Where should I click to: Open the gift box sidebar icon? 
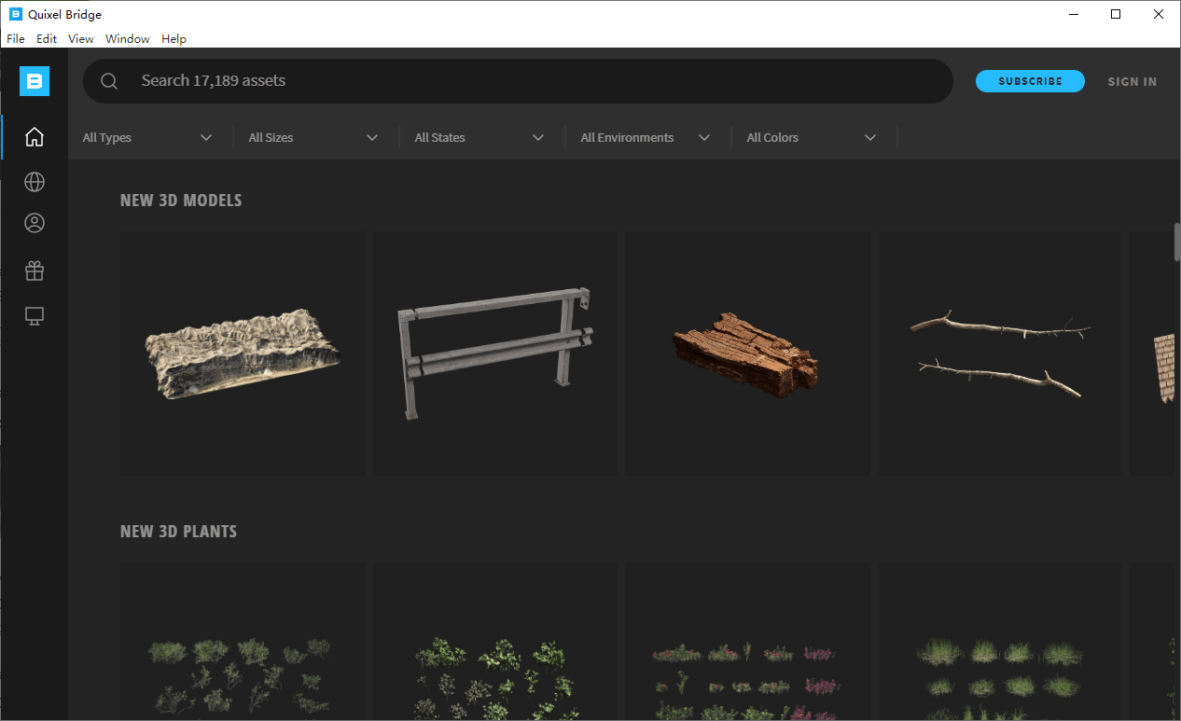[x=35, y=270]
